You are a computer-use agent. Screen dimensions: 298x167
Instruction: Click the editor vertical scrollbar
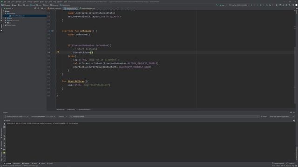(295, 75)
